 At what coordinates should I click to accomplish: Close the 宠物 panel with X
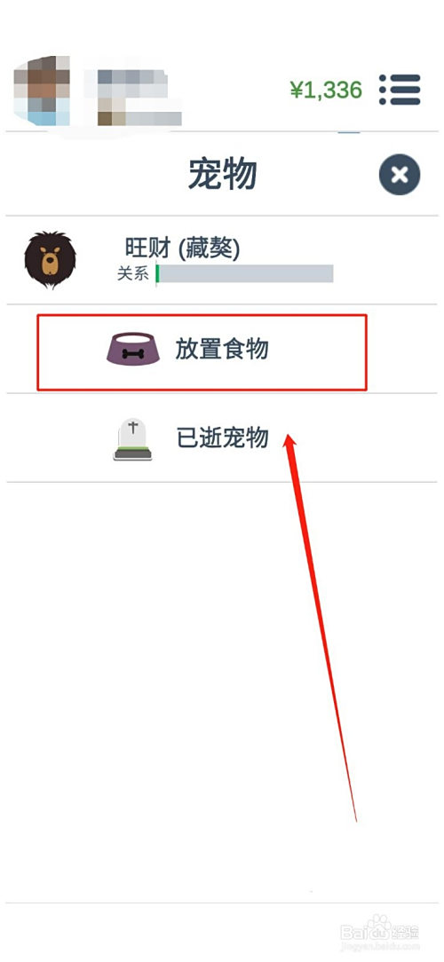[x=400, y=175]
